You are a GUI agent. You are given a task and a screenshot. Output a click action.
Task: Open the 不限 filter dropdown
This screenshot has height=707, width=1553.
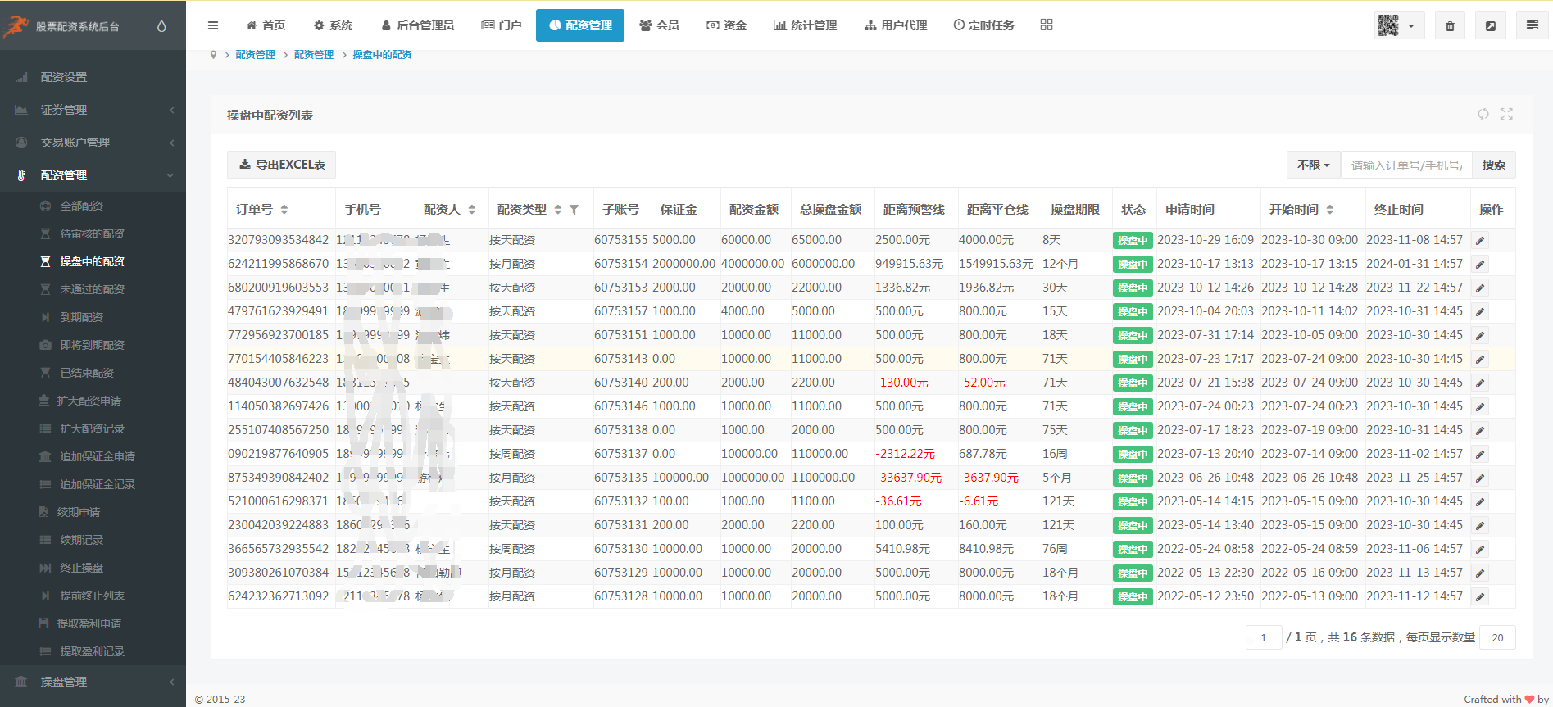(x=1313, y=165)
